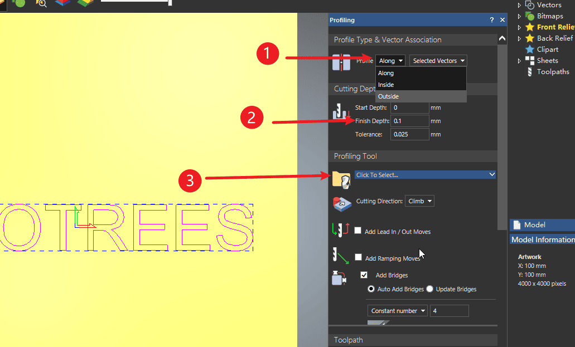The image size is (575, 347).
Task: Select the Update Bridges radio button
Action: [429, 289]
